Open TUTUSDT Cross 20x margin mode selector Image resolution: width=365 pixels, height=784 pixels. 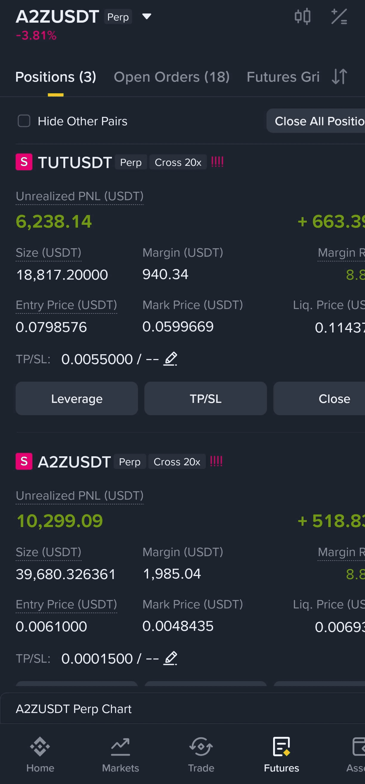coord(178,162)
